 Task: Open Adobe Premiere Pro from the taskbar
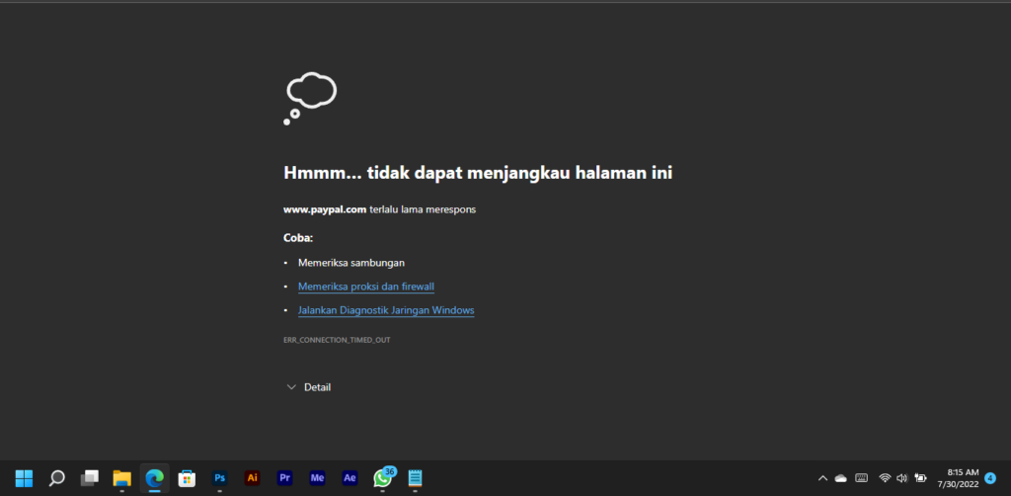(x=284, y=478)
